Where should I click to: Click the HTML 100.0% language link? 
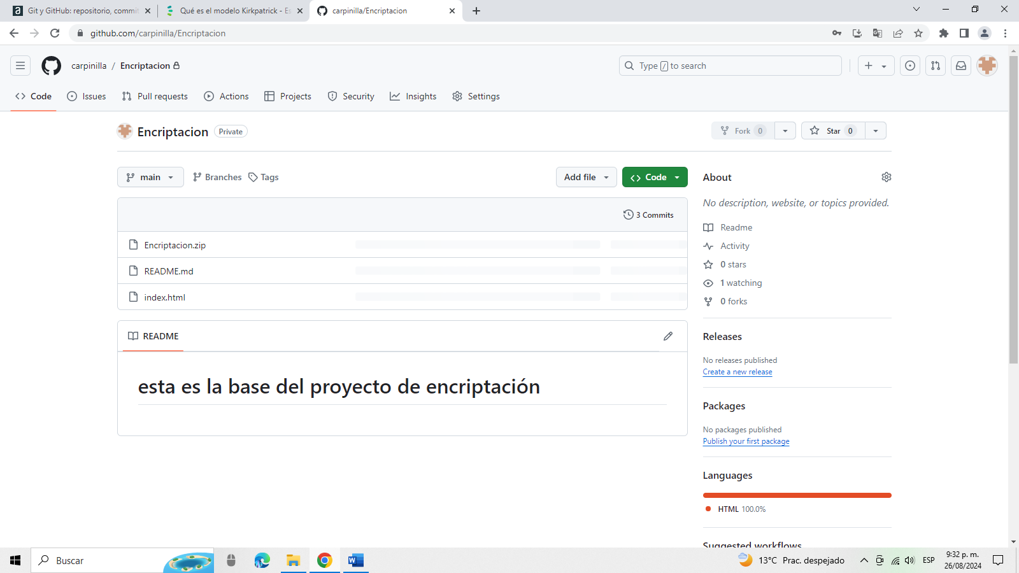click(x=736, y=509)
